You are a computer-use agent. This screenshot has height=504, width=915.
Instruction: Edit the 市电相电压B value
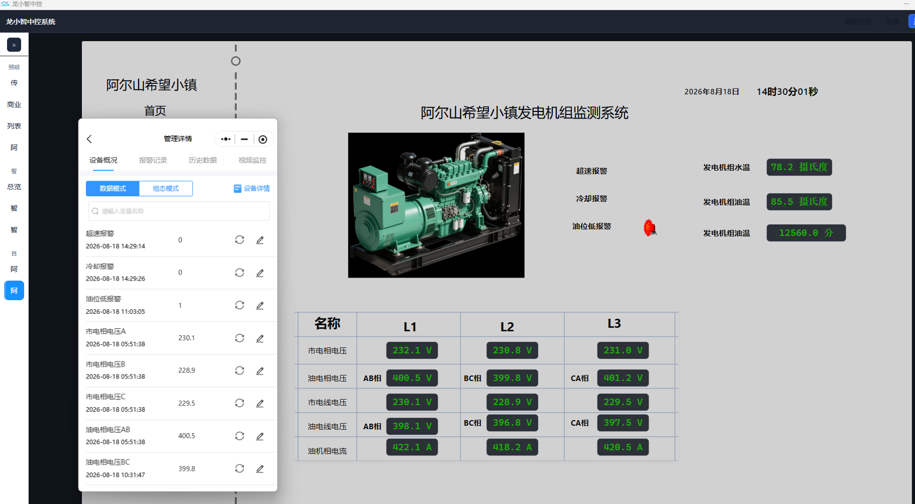pyautogui.click(x=260, y=370)
